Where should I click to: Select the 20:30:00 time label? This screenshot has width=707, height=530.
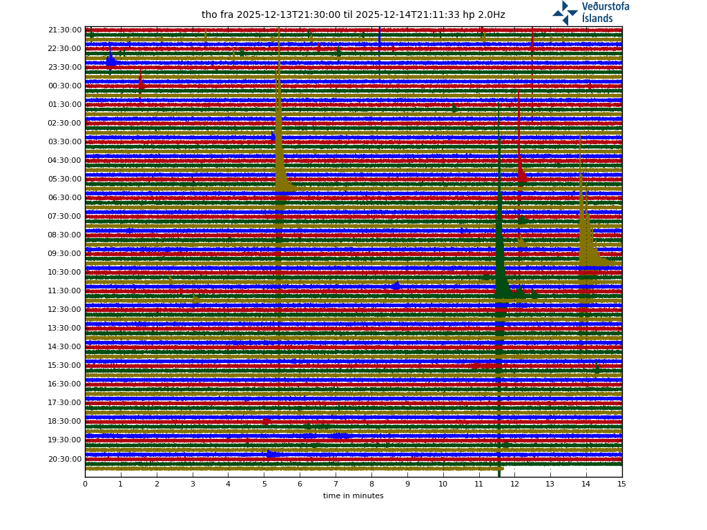65,459
